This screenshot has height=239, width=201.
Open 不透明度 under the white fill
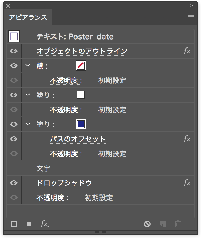coord(66,110)
